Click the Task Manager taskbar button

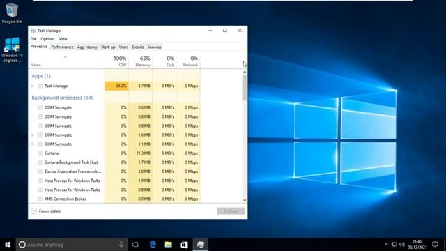pyautogui.click(x=201, y=245)
